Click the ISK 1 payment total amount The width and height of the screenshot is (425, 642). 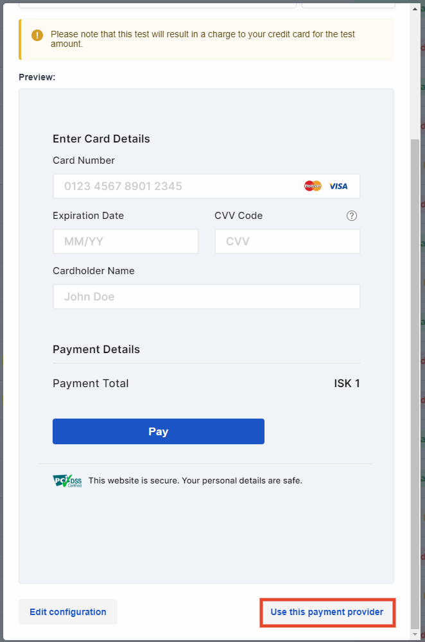tap(347, 383)
